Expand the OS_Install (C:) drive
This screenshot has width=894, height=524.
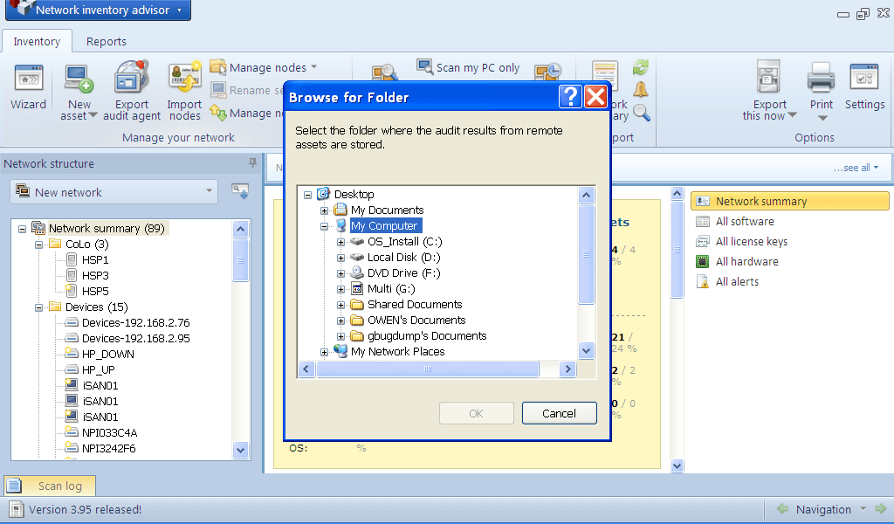pos(341,242)
